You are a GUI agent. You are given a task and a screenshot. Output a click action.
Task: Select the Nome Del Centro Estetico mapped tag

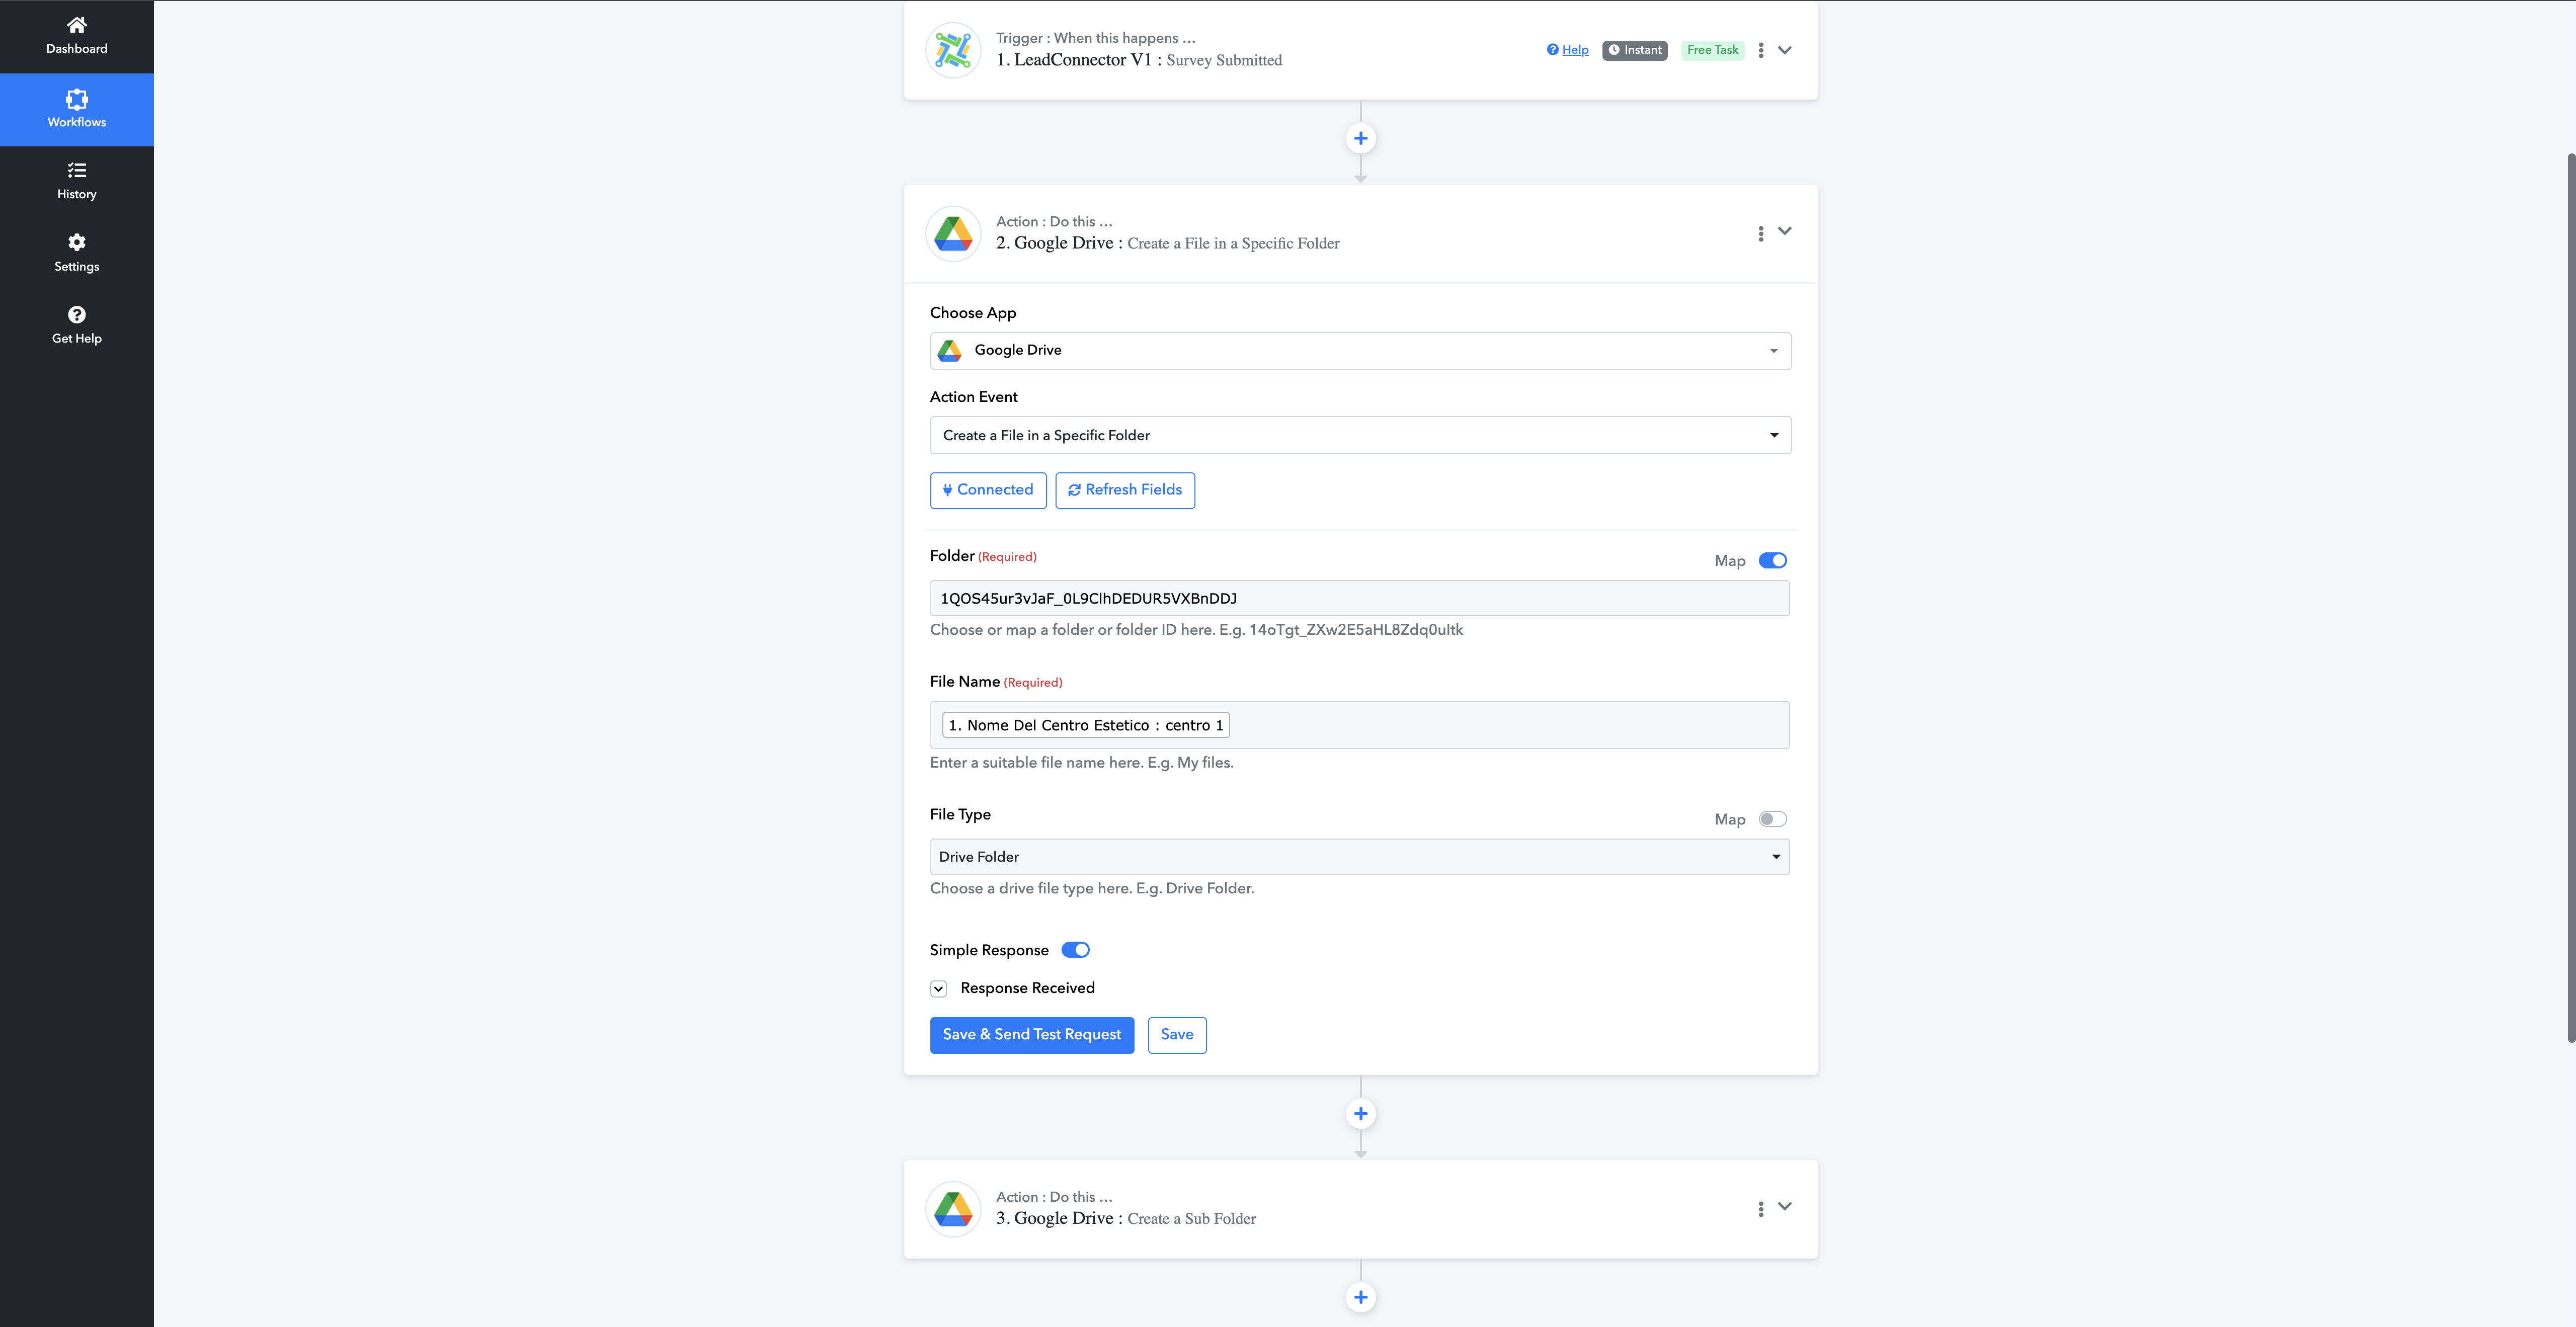[x=1085, y=725]
